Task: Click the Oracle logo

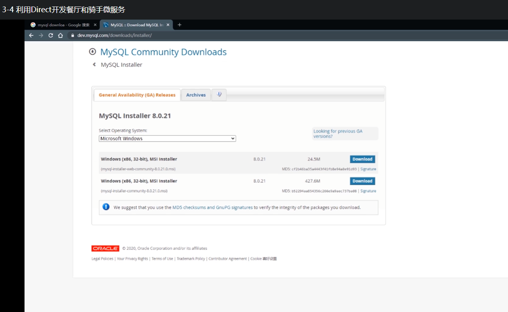Action: tap(105, 248)
